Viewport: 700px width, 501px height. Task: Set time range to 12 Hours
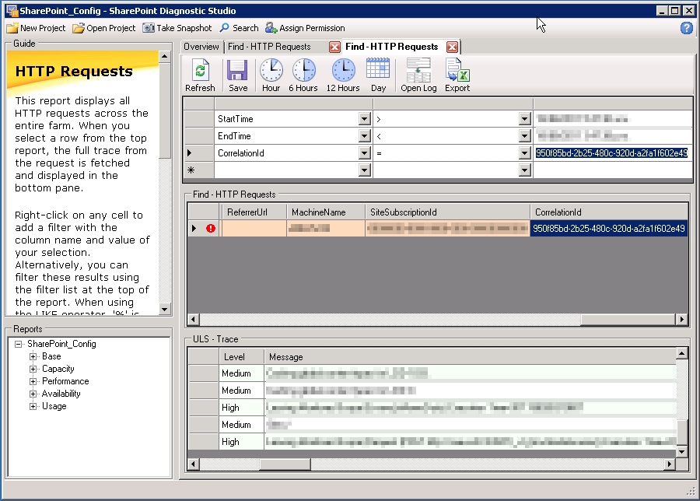click(343, 75)
